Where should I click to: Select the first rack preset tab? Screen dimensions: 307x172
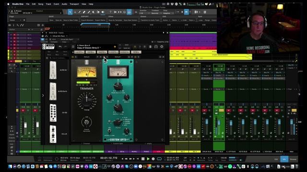pyautogui.click(x=79, y=52)
